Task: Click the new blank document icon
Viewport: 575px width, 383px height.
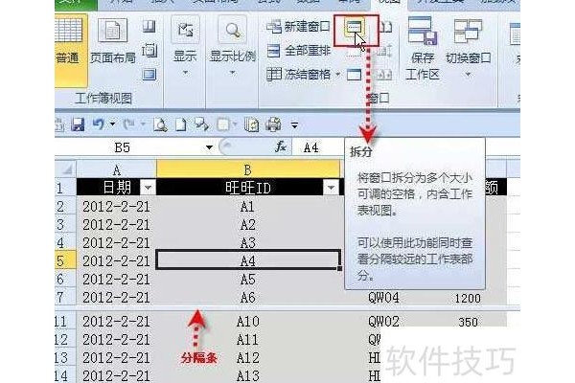Action: pyautogui.click(x=181, y=125)
